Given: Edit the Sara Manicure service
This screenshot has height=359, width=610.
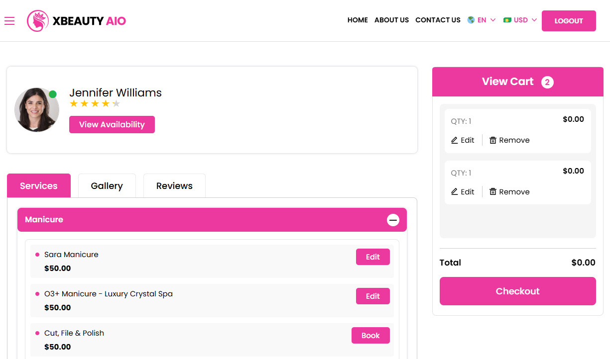Looking at the screenshot, I should (x=372, y=257).
